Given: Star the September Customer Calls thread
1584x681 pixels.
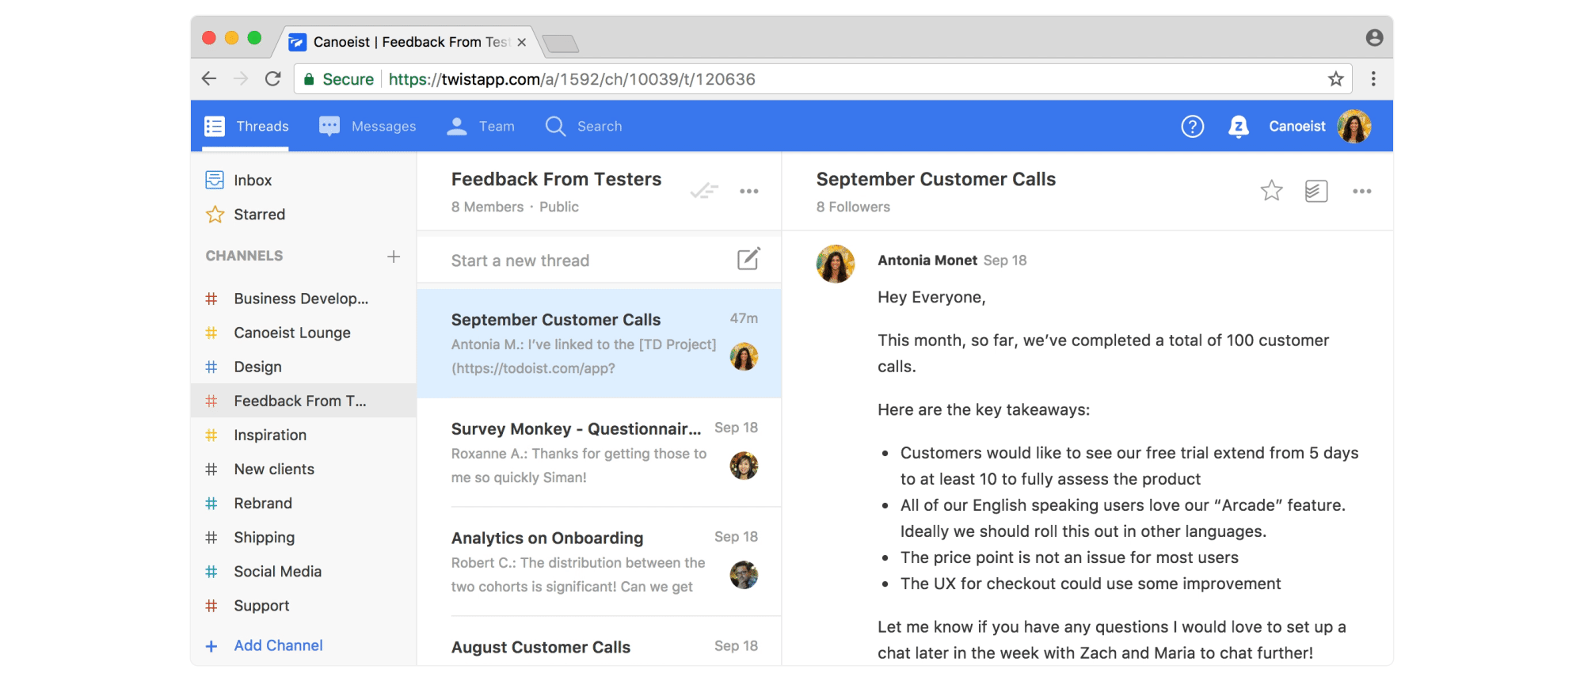Looking at the screenshot, I should pyautogui.click(x=1271, y=191).
